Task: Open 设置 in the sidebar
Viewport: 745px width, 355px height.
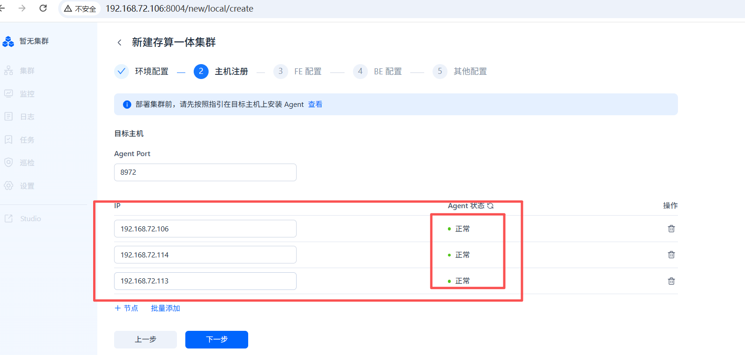Action: click(x=27, y=186)
